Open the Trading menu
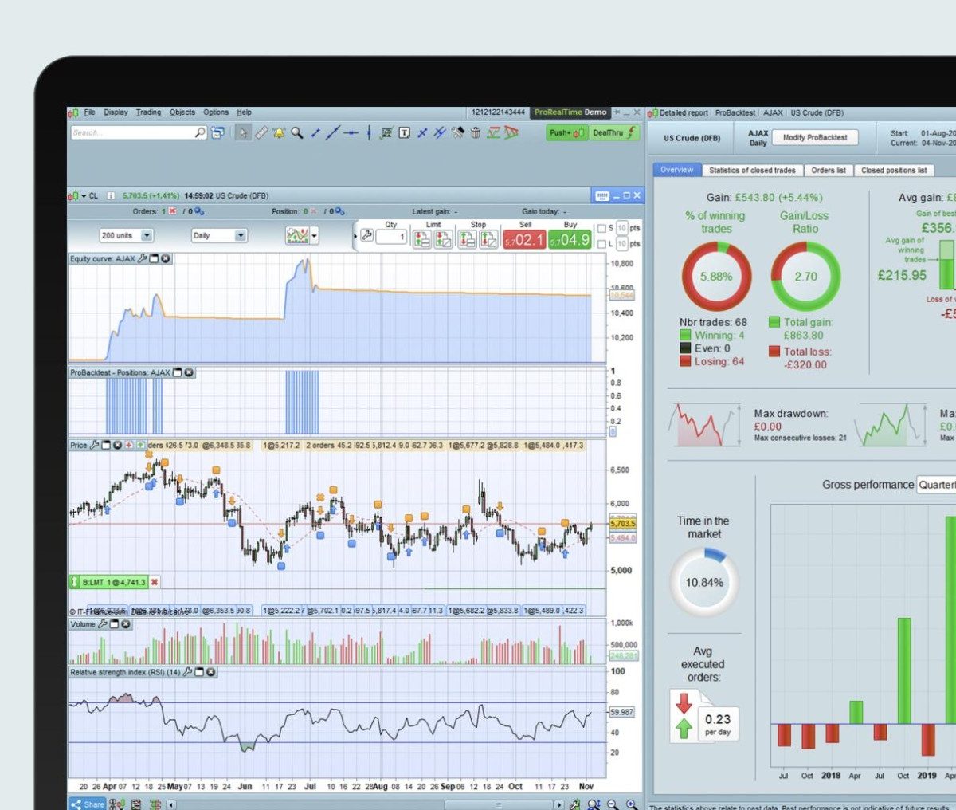This screenshot has height=810, width=956. click(x=148, y=112)
